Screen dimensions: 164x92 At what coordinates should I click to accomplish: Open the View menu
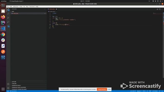coord(21,6)
